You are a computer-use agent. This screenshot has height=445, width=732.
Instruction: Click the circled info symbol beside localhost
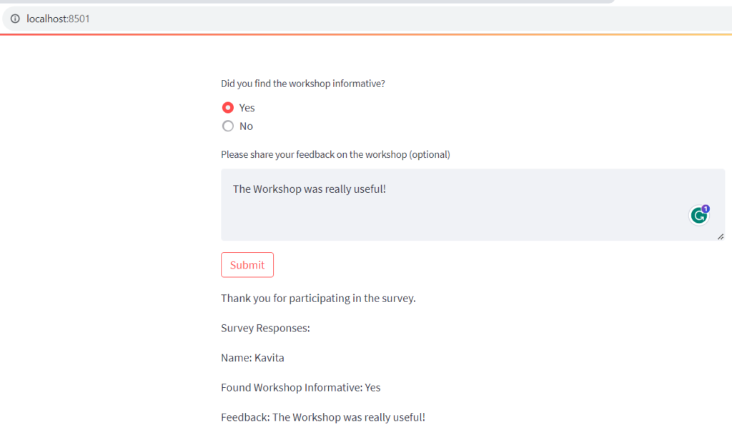(x=16, y=19)
